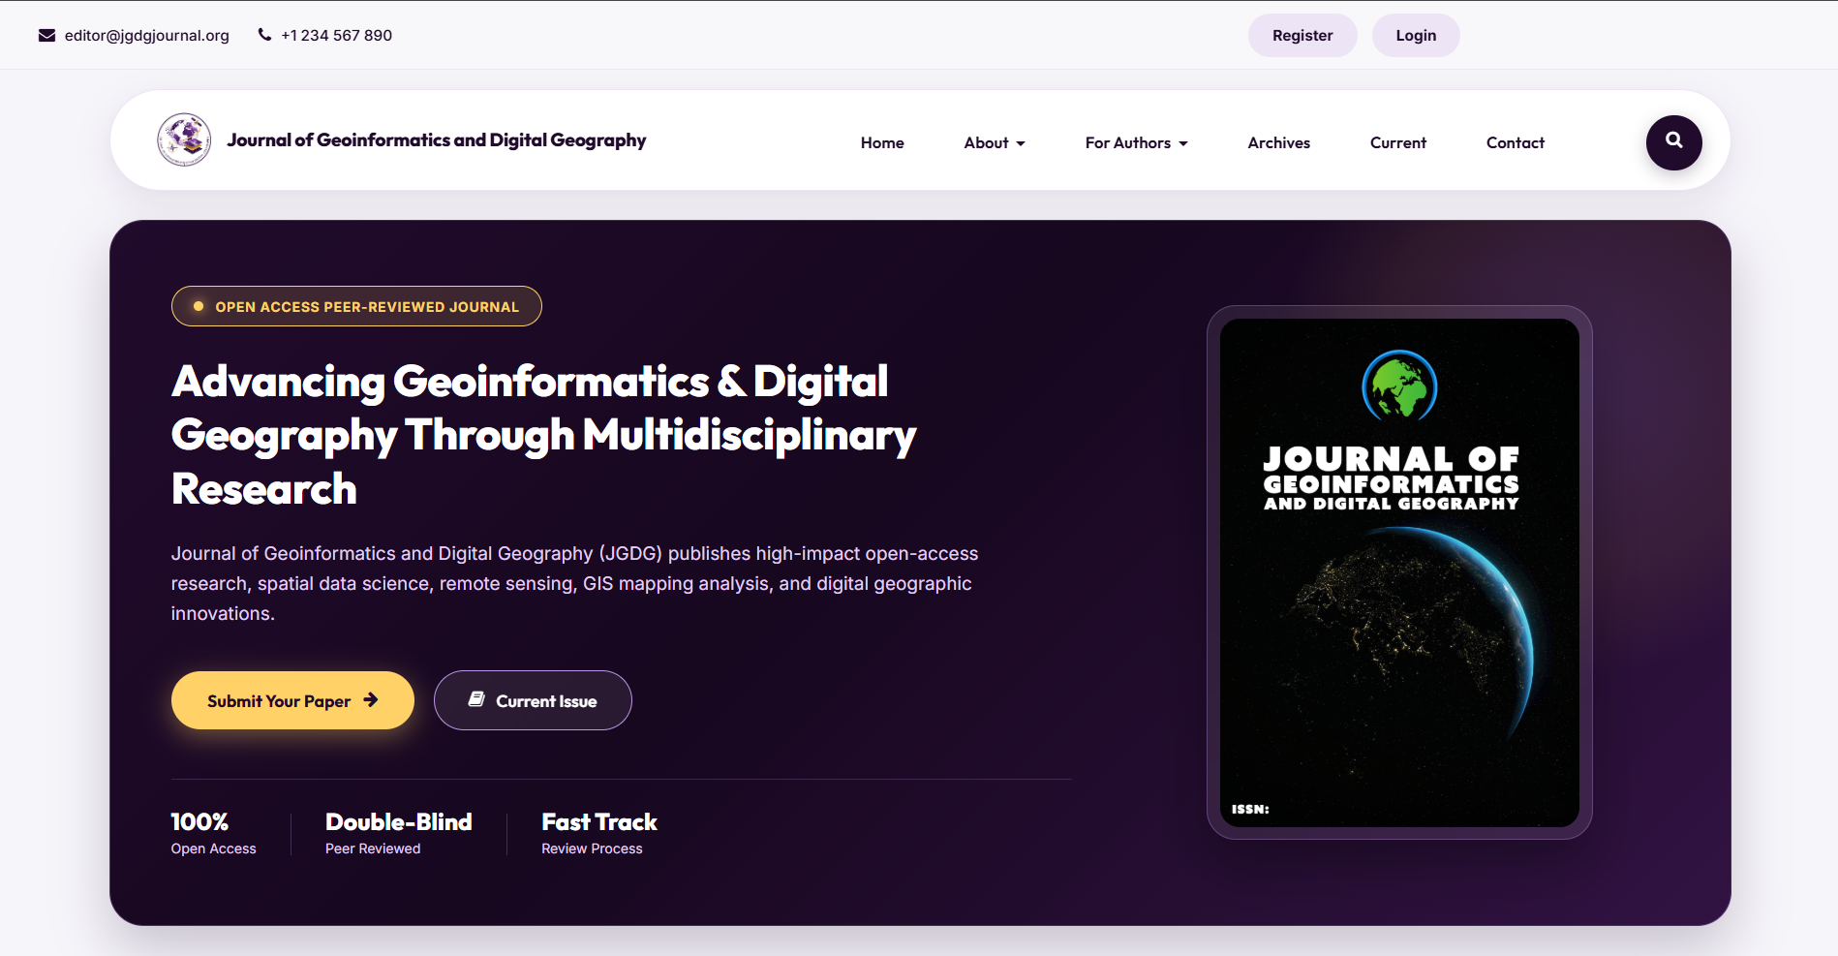The width and height of the screenshot is (1838, 956).
Task: Open the Contact menu item
Action: tap(1515, 142)
